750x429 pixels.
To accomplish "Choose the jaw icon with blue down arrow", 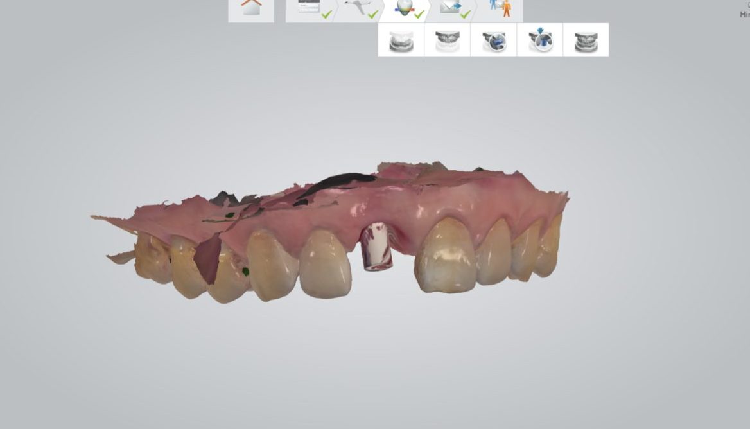I will coord(540,40).
